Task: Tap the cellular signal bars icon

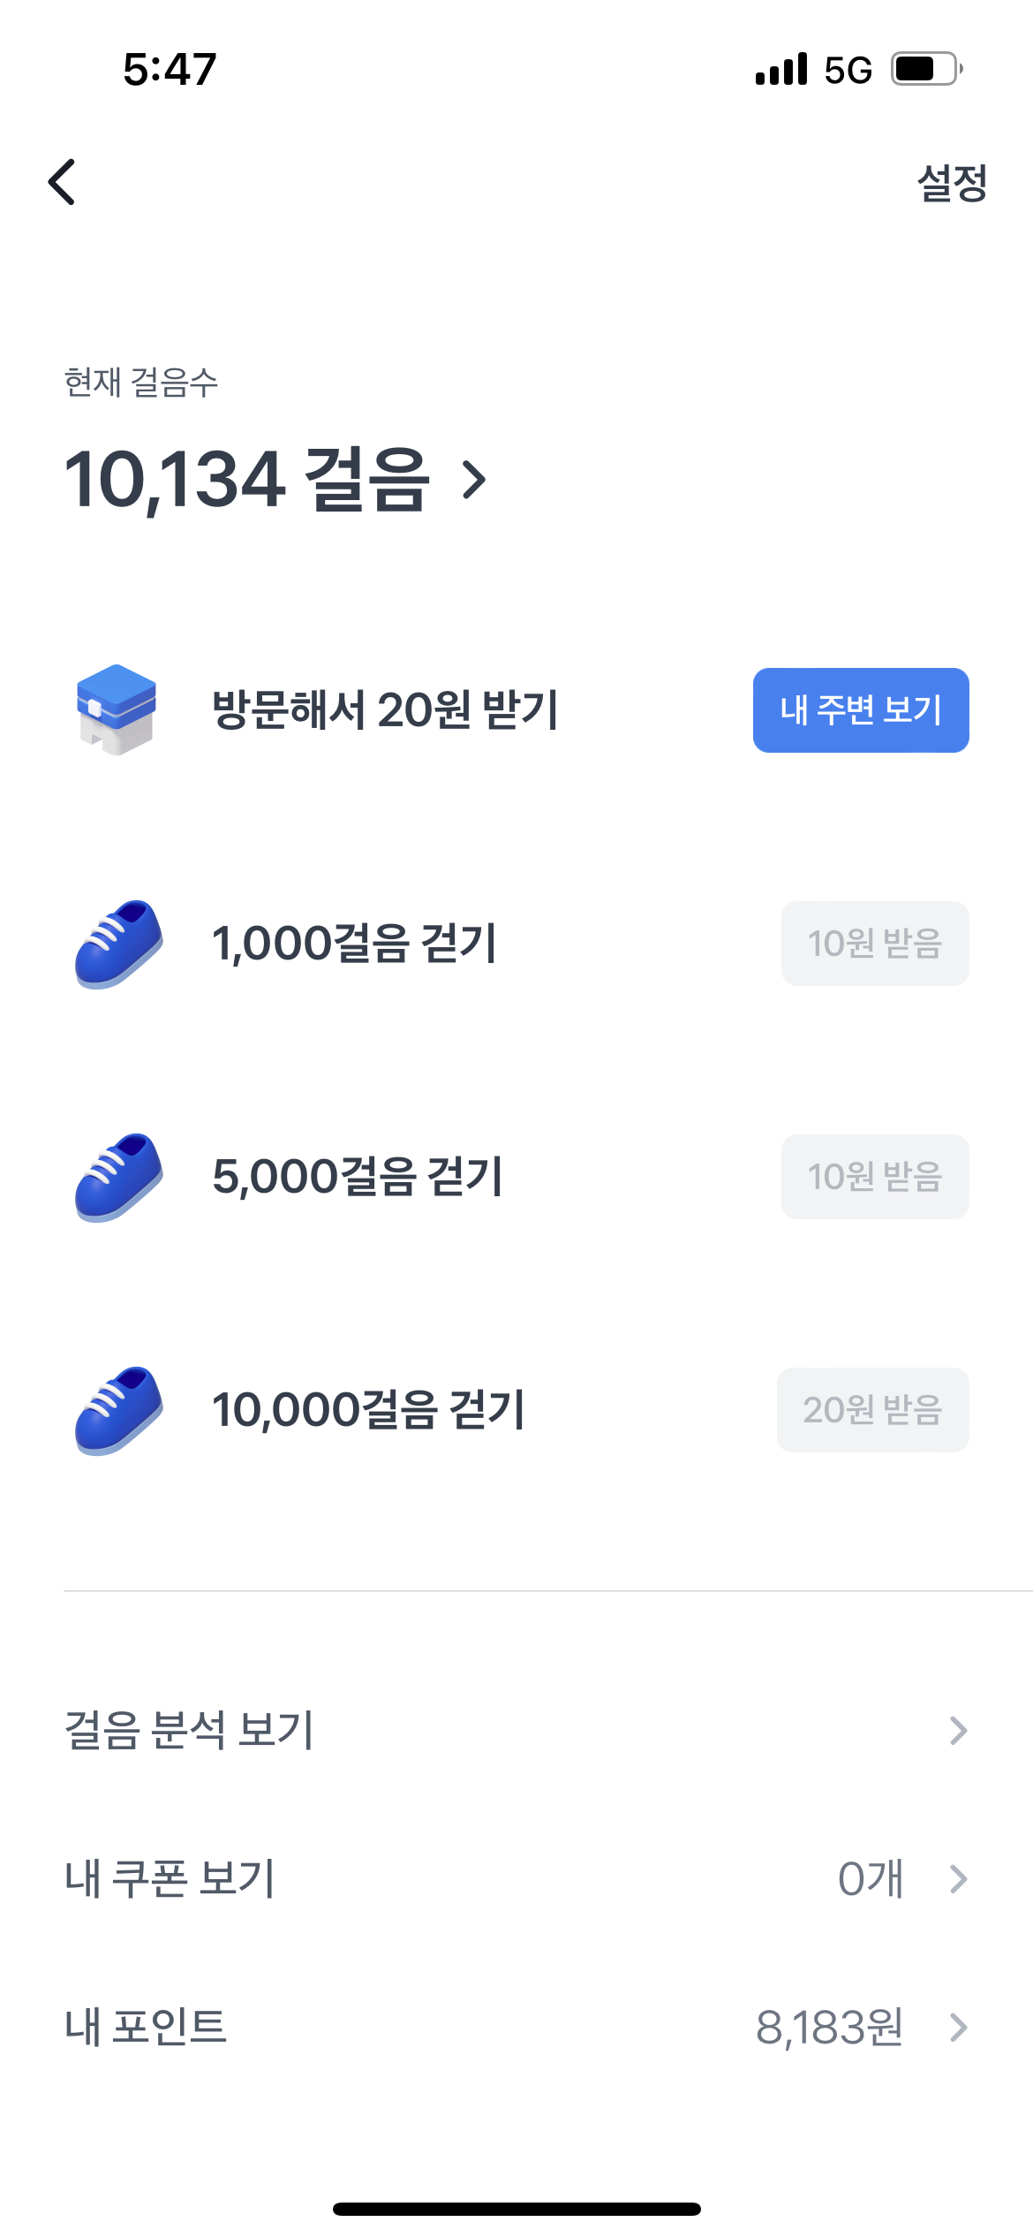Action: [781, 69]
